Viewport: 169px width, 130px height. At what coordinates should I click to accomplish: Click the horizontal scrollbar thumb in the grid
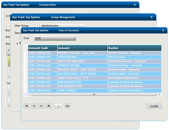[x=94, y=94]
